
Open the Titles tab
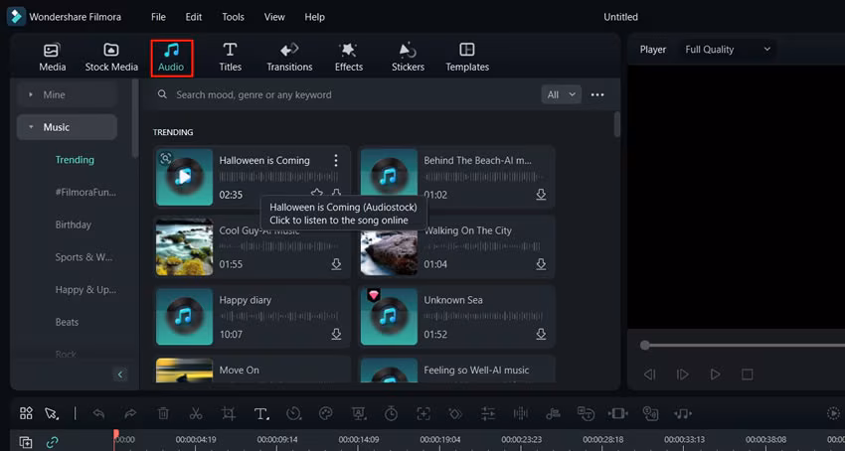pos(230,58)
